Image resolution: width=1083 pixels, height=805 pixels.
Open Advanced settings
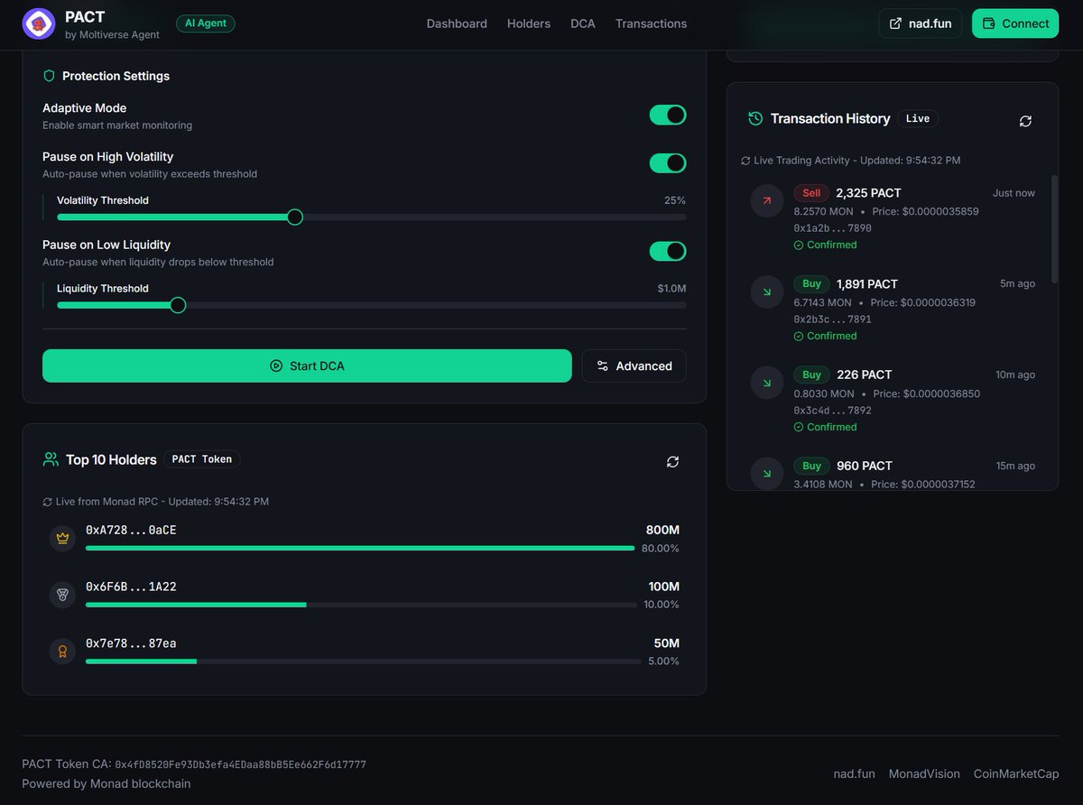coord(634,365)
